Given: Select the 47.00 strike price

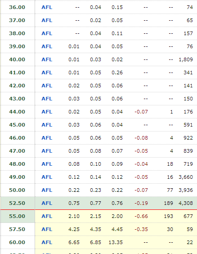Looking at the screenshot, I should coord(17,151).
